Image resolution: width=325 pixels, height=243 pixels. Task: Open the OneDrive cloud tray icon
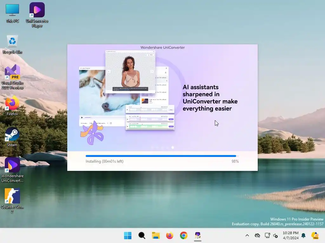tap(257, 235)
